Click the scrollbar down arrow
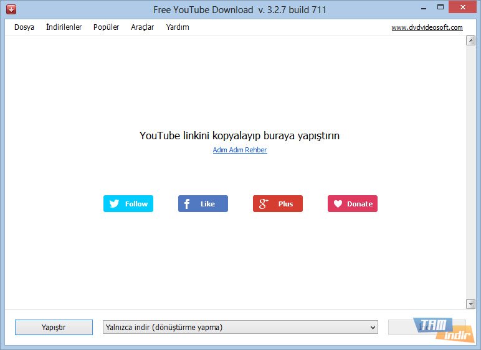 click(470, 304)
